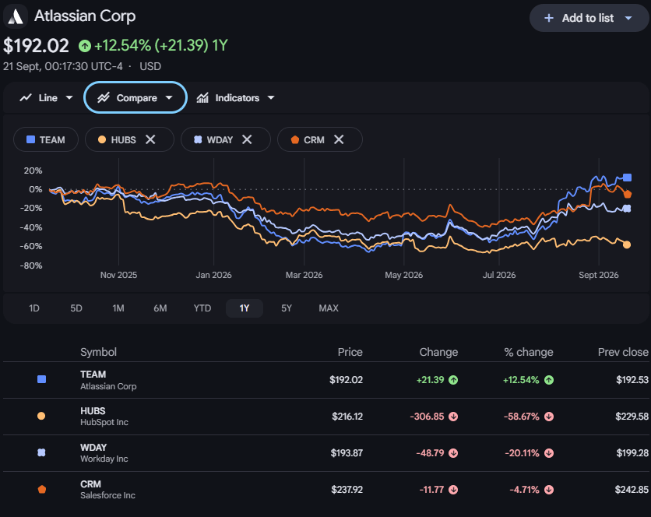Click the Prev close column header

(623, 352)
